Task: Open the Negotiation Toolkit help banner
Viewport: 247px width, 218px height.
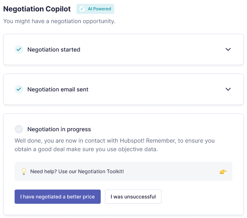Action: [x=124, y=171]
